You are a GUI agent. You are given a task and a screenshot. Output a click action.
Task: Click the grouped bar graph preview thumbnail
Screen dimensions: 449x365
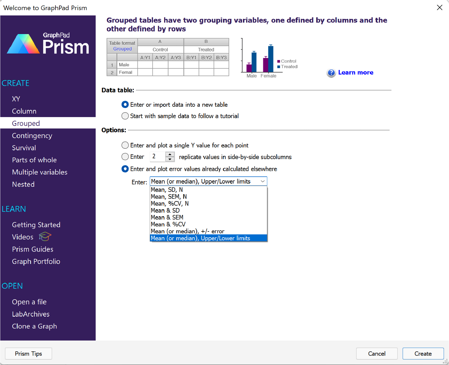pos(269,58)
